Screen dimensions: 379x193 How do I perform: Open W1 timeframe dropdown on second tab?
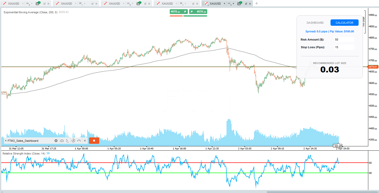pos(84,4)
